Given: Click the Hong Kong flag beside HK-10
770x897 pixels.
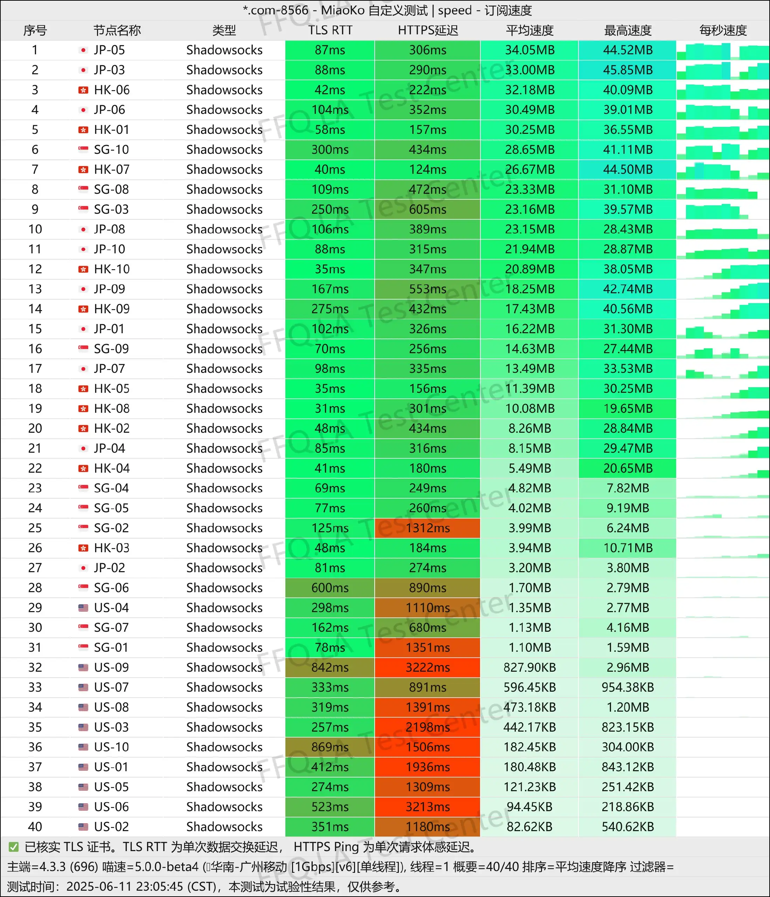Looking at the screenshot, I should (x=83, y=269).
